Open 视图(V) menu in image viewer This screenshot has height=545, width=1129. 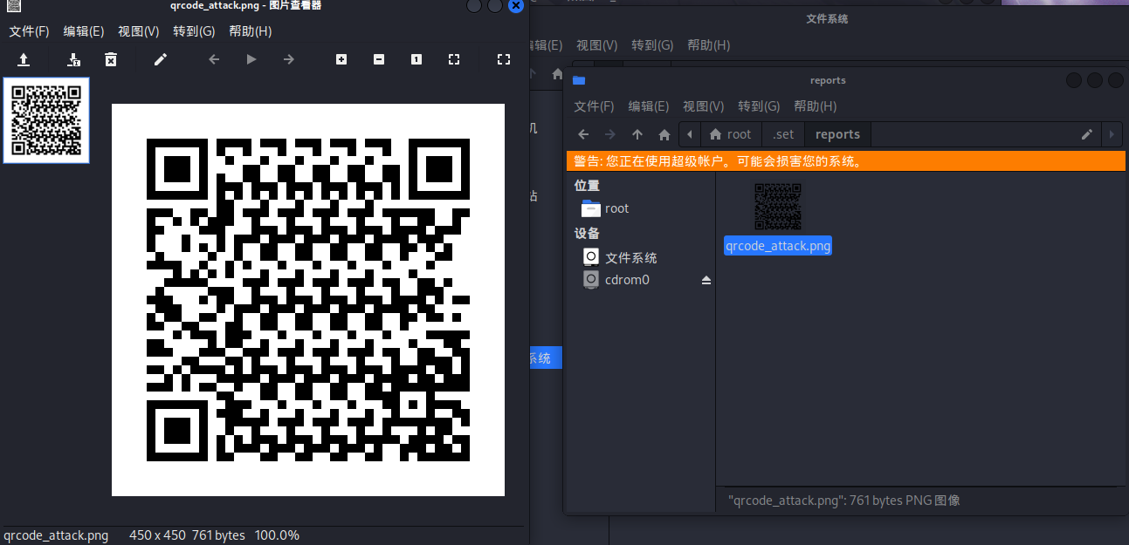[139, 31]
